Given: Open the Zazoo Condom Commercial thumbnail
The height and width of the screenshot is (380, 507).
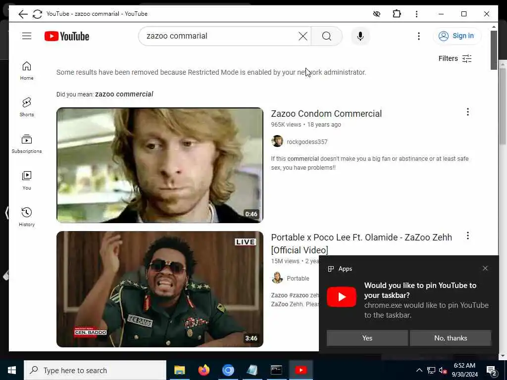Looking at the screenshot, I should tap(160, 165).
